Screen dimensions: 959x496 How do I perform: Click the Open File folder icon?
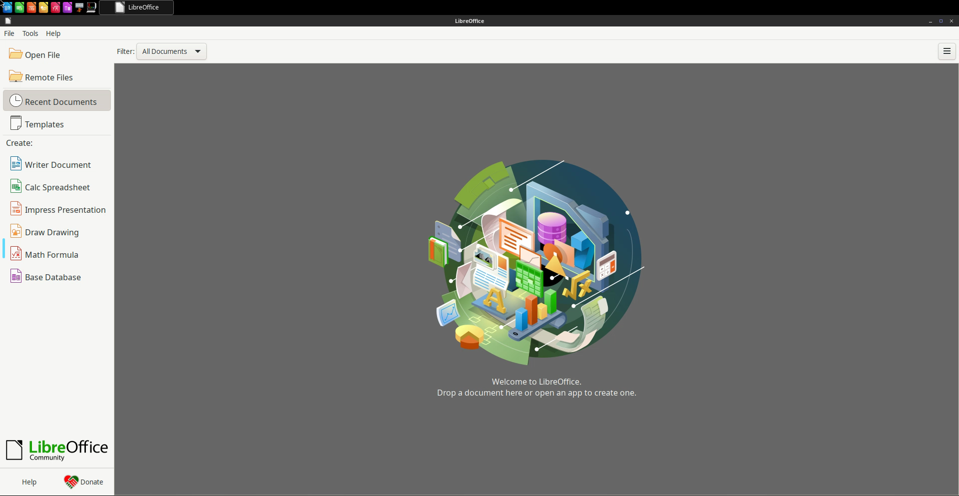pos(15,54)
